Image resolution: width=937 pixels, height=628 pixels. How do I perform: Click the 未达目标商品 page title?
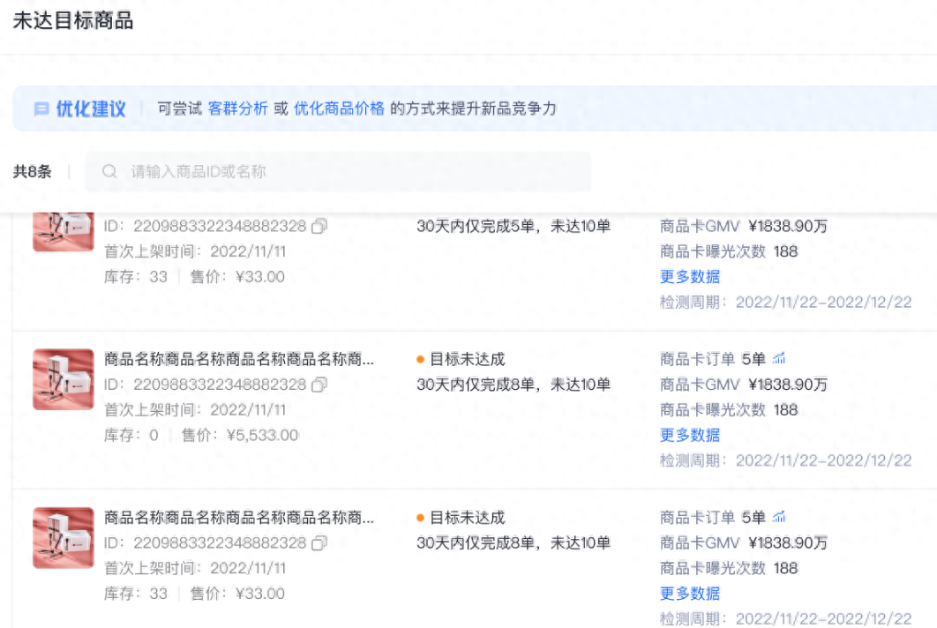click(73, 21)
